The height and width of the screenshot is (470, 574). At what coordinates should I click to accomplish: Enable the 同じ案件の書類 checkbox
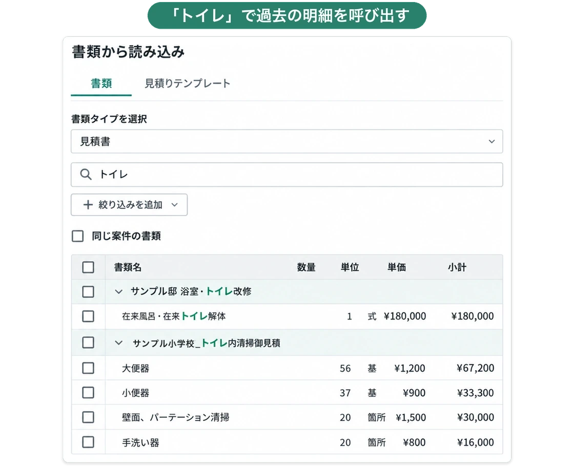[77, 236]
